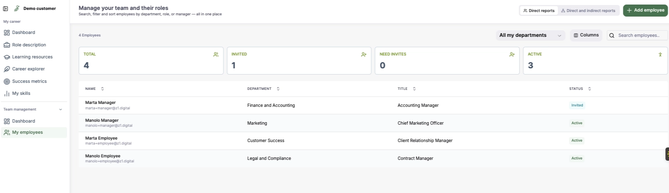Image resolution: width=669 pixels, height=193 pixels.
Task: Open Marta Manager's row
Action: point(373,105)
